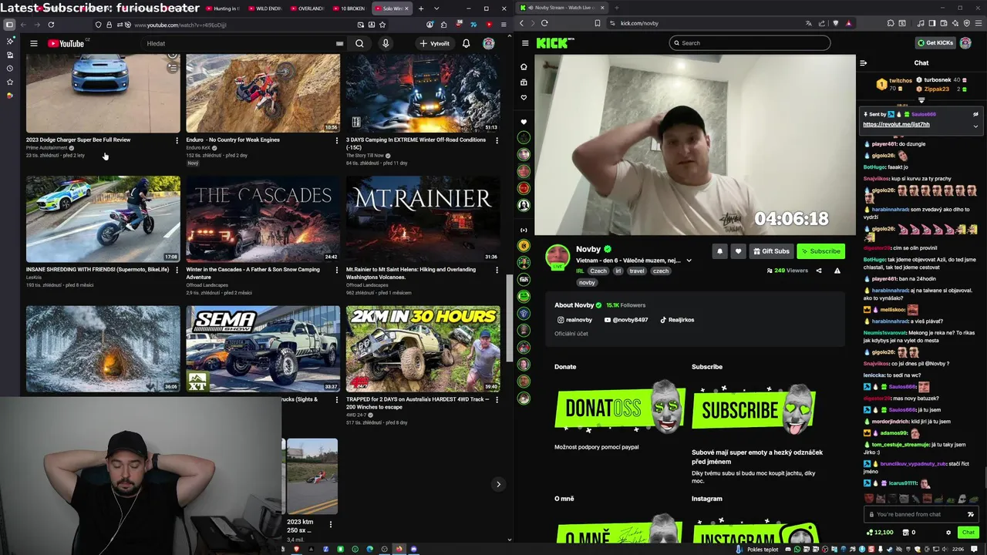Switch to the WILD ENDING browser tab

[x=266, y=8]
